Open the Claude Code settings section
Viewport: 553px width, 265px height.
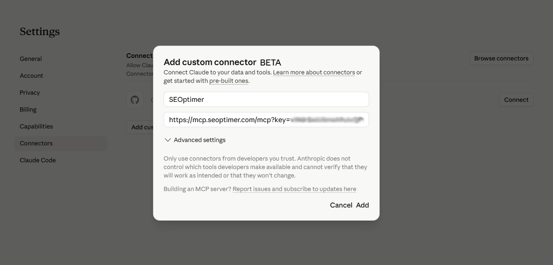tap(38, 160)
